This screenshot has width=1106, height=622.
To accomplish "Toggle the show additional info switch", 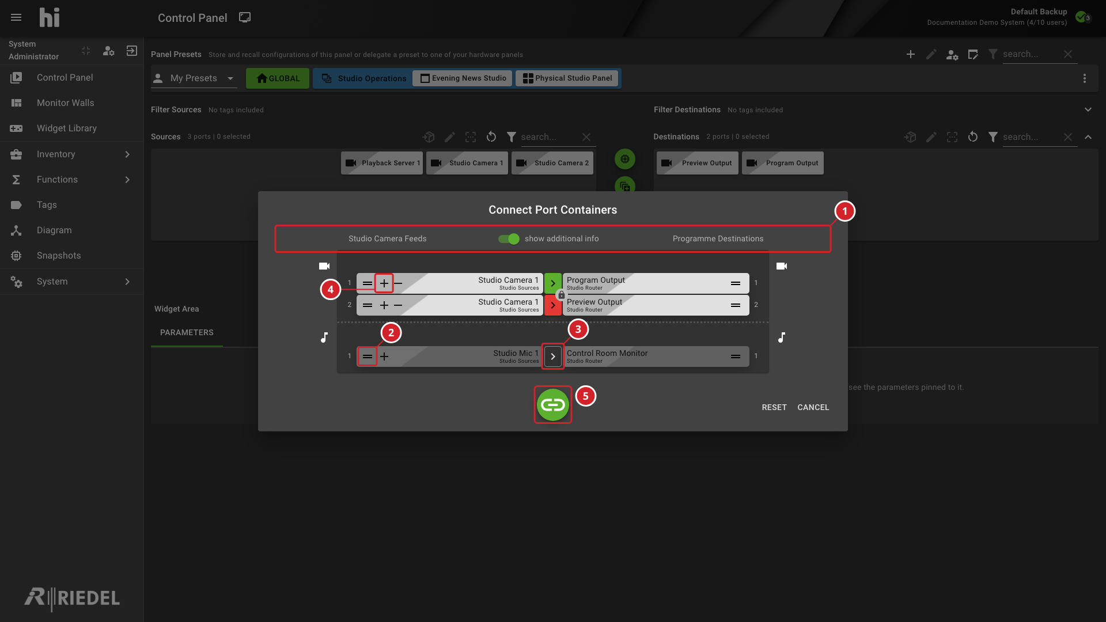I will coord(509,239).
